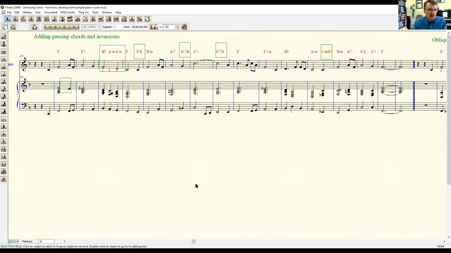Click the 'Adding passing chords and inversions' heading
The image size is (451, 253).
(x=76, y=37)
